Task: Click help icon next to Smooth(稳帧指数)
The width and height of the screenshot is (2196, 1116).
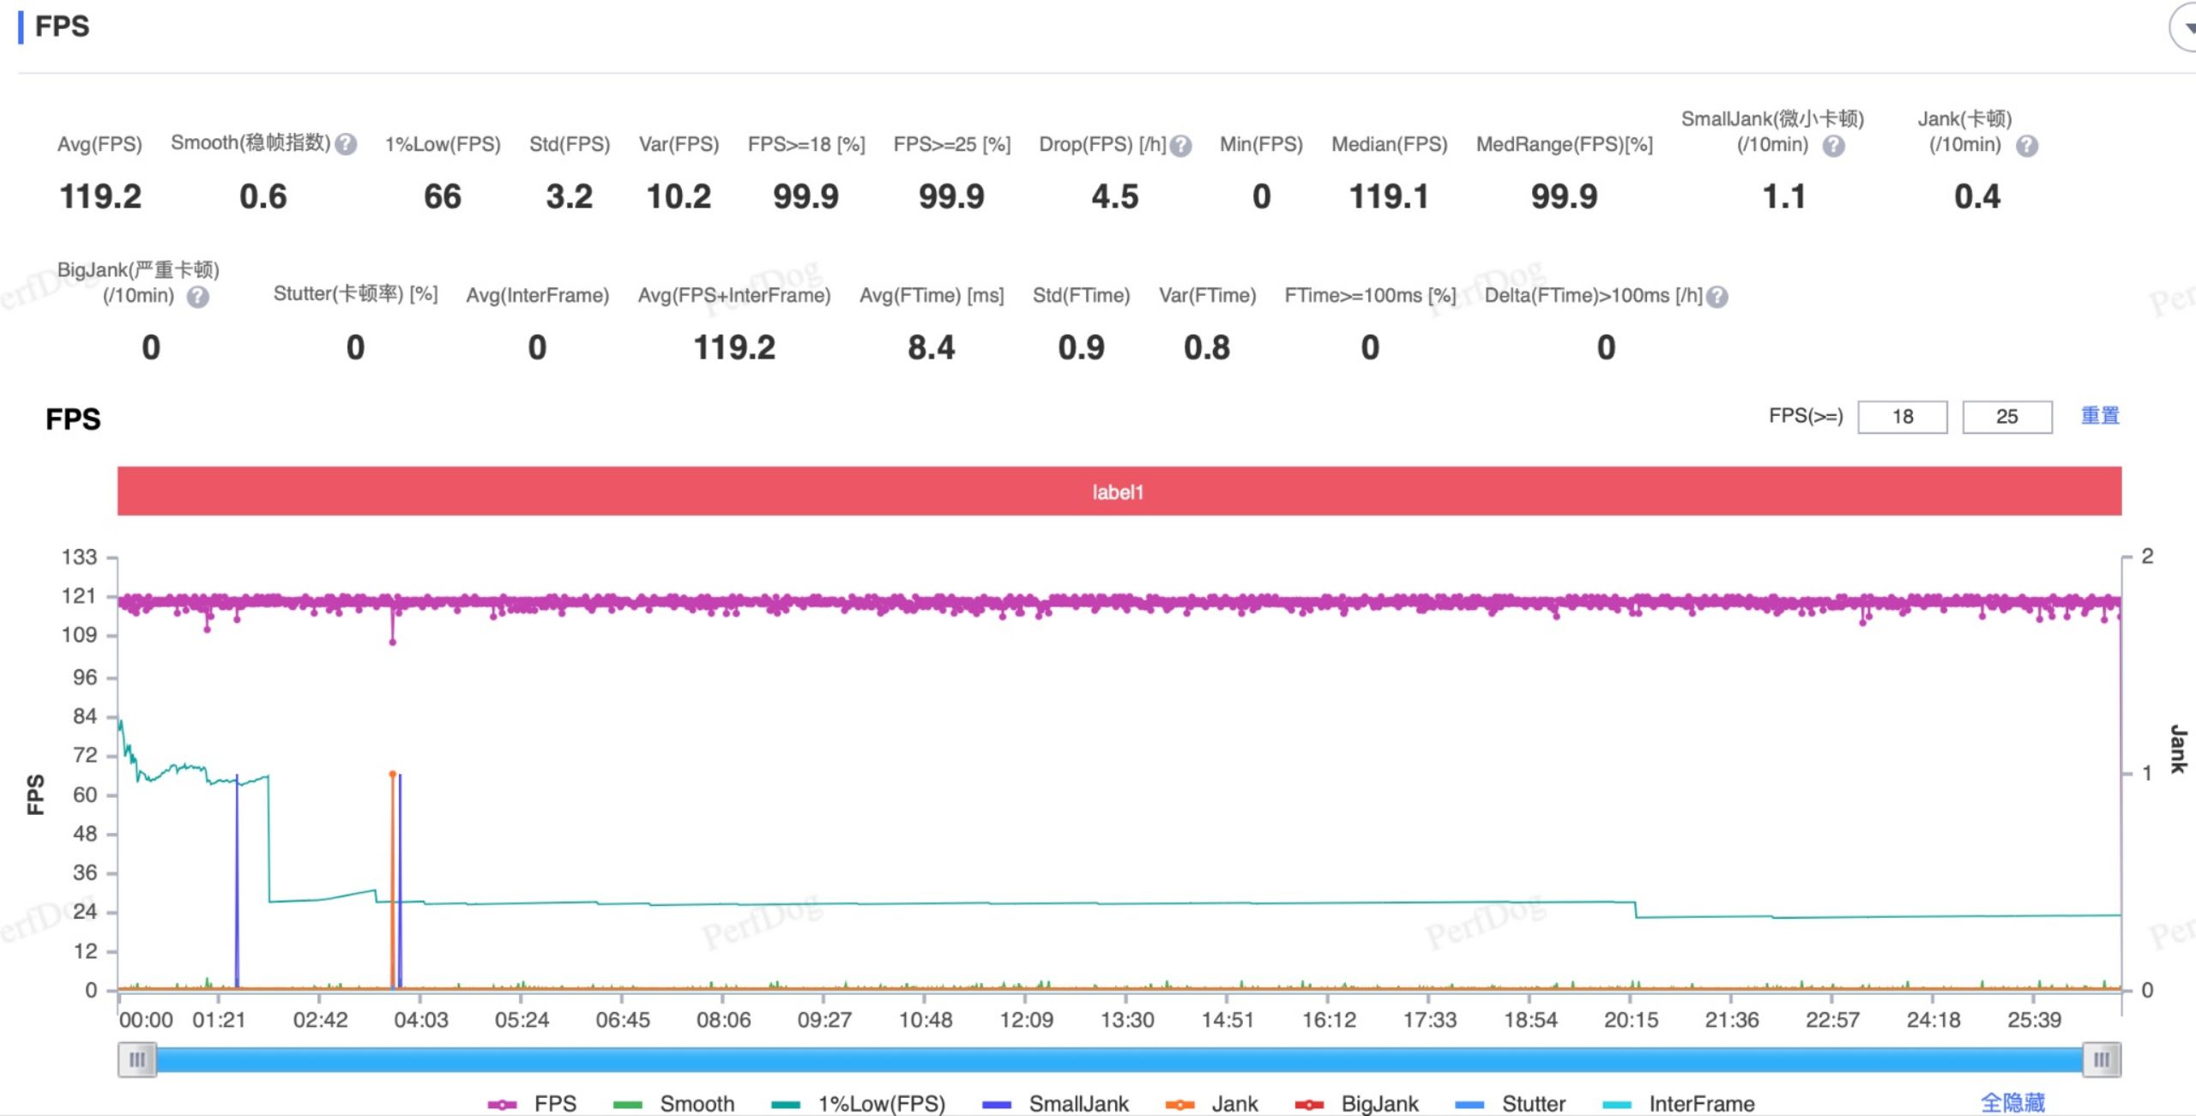Action: pyautogui.click(x=346, y=144)
